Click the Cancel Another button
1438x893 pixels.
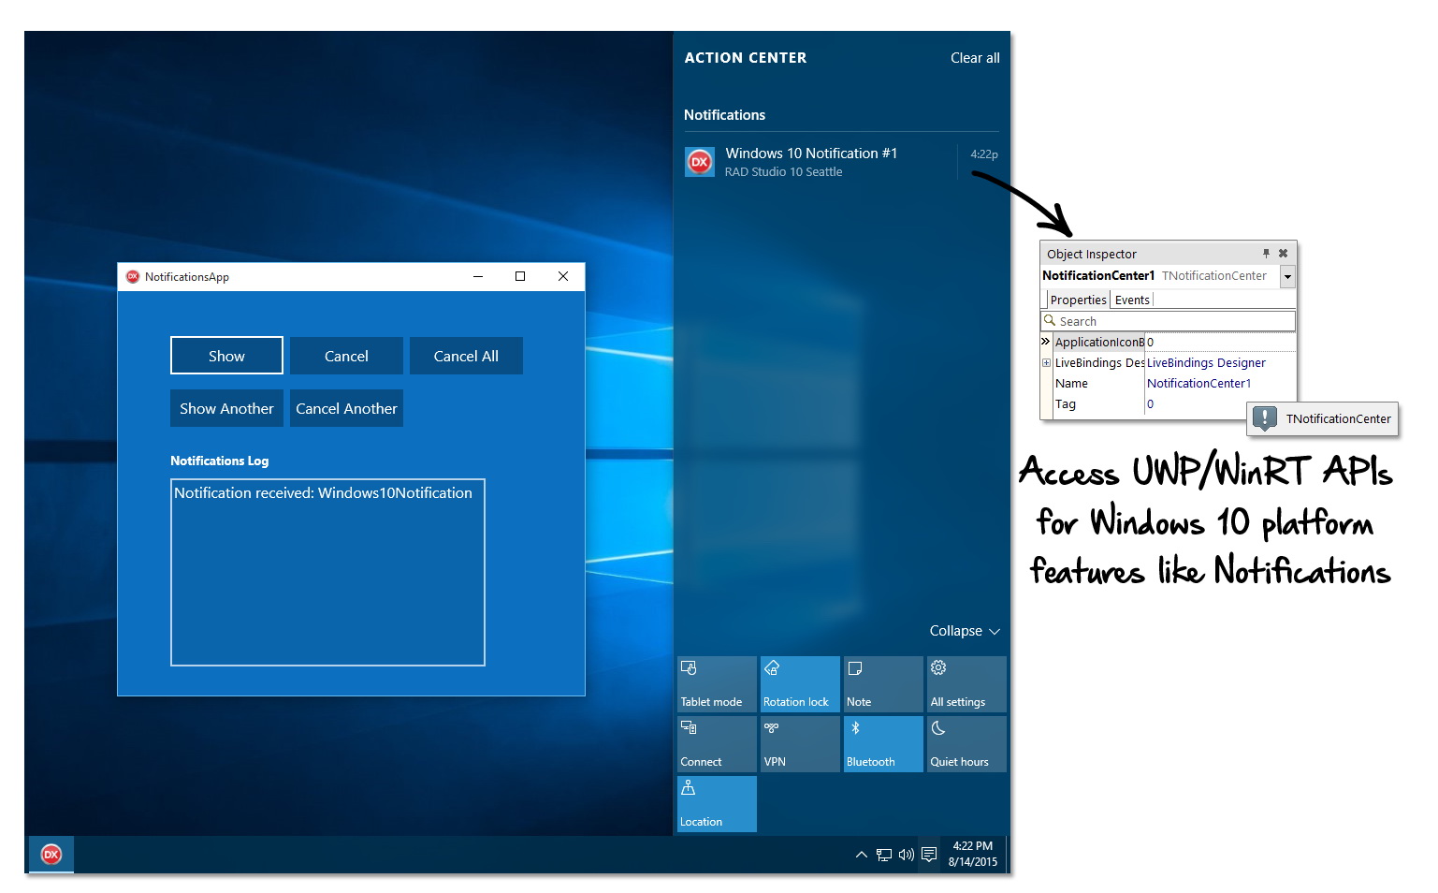click(x=346, y=408)
